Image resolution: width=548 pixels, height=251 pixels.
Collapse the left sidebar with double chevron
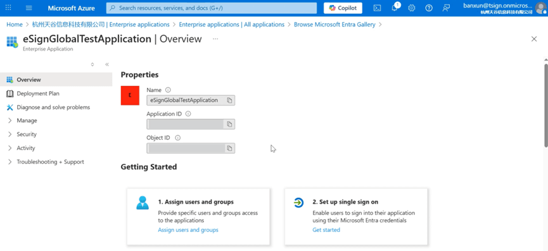107,64
